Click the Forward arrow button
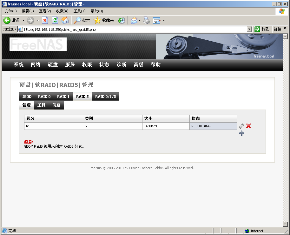Viewport: 290px width, 235px height. pos(30,20)
